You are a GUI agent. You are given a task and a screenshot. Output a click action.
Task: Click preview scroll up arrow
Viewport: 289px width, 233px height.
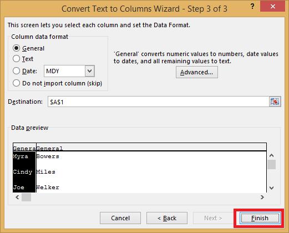271,155
